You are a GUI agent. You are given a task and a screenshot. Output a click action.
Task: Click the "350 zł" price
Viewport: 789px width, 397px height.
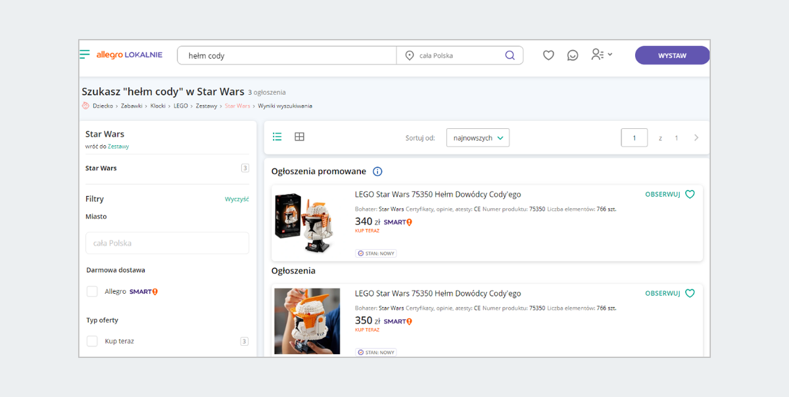pos(368,321)
